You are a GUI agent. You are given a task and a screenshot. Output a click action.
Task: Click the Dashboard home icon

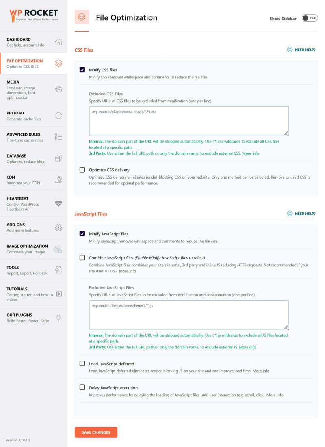coord(58,41)
